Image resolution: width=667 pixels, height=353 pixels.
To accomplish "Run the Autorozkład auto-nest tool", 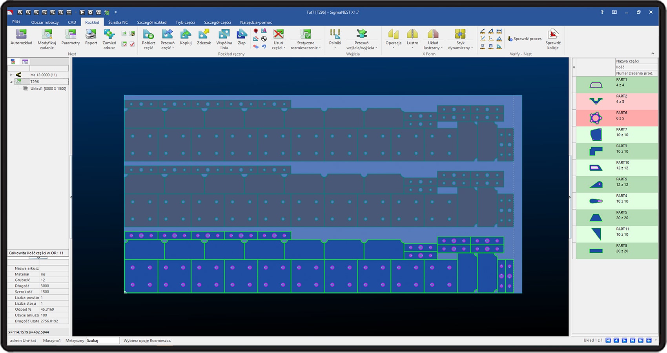I will [x=21, y=37].
